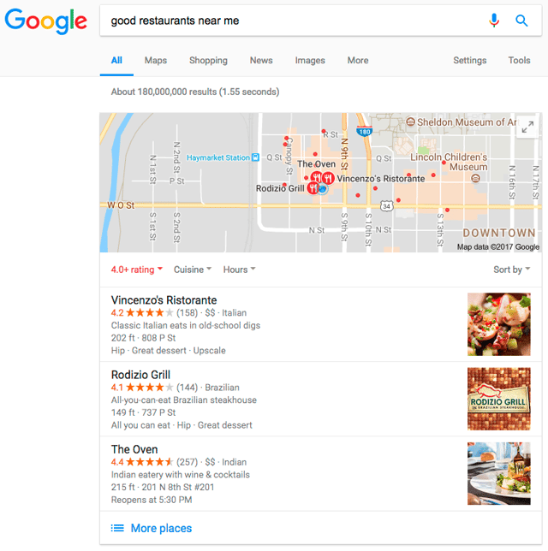
Task: Switch to the Maps tab
Action: pos(156,61)
